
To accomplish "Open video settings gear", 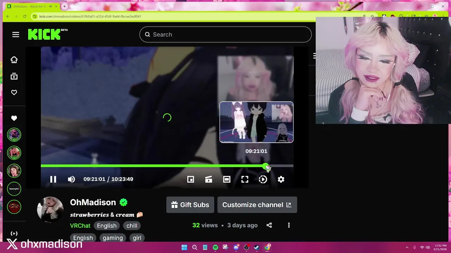I will 281,179.
